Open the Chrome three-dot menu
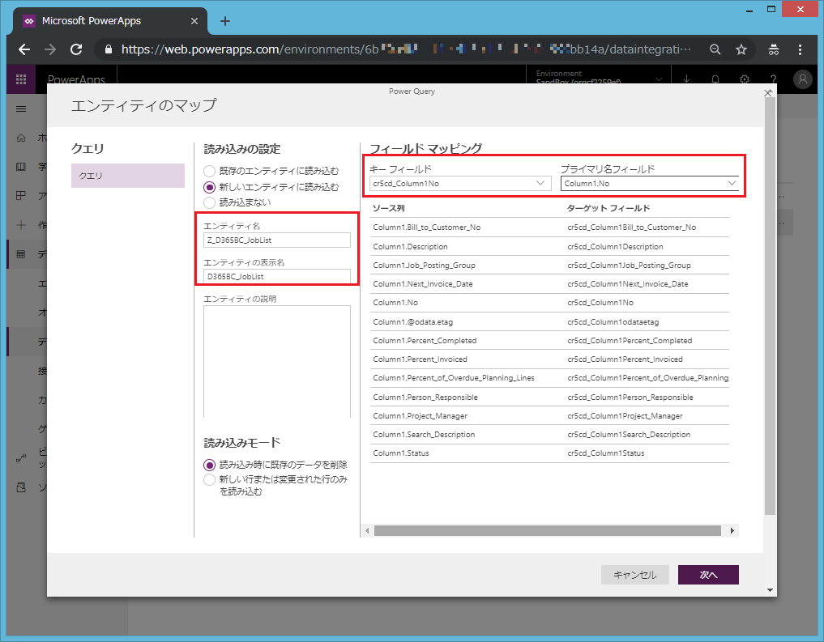 pos(800,49)
